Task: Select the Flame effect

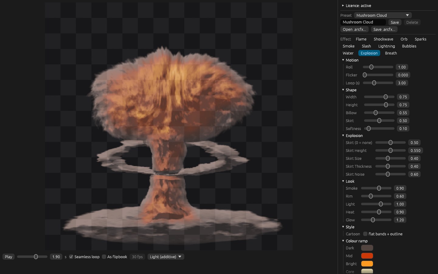Action: 361,39
